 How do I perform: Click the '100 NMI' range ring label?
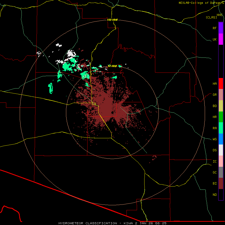112,20
